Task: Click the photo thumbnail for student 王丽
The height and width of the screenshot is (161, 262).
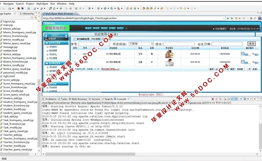Action: [169, 62]
